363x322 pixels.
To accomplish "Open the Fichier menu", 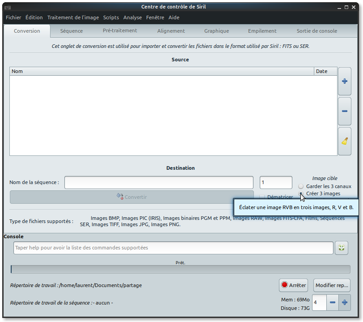I will (x=13, y=17).
